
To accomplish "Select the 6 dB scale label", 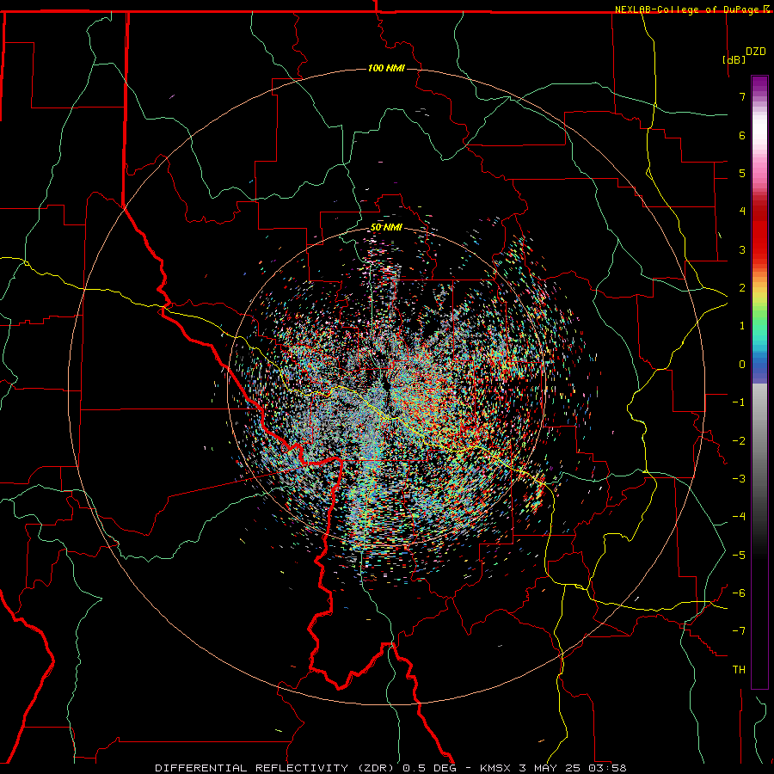I will click(x=742, y=135).
